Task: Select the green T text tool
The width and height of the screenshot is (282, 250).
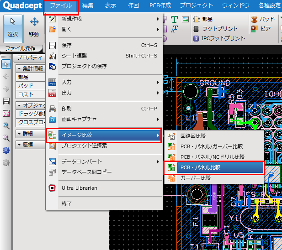Action: coord(174,19)
